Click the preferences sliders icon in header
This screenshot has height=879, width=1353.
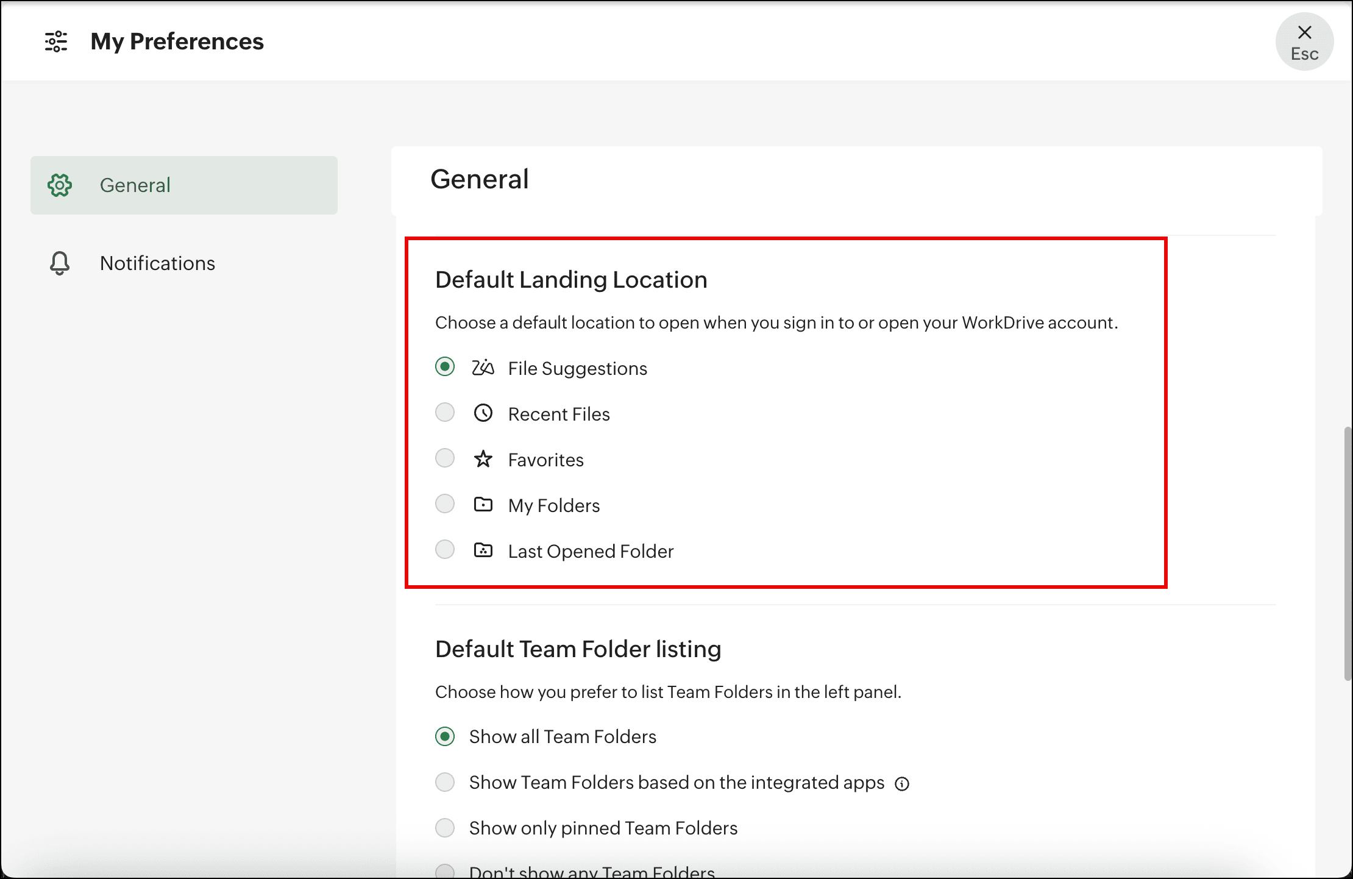(56, 41)
